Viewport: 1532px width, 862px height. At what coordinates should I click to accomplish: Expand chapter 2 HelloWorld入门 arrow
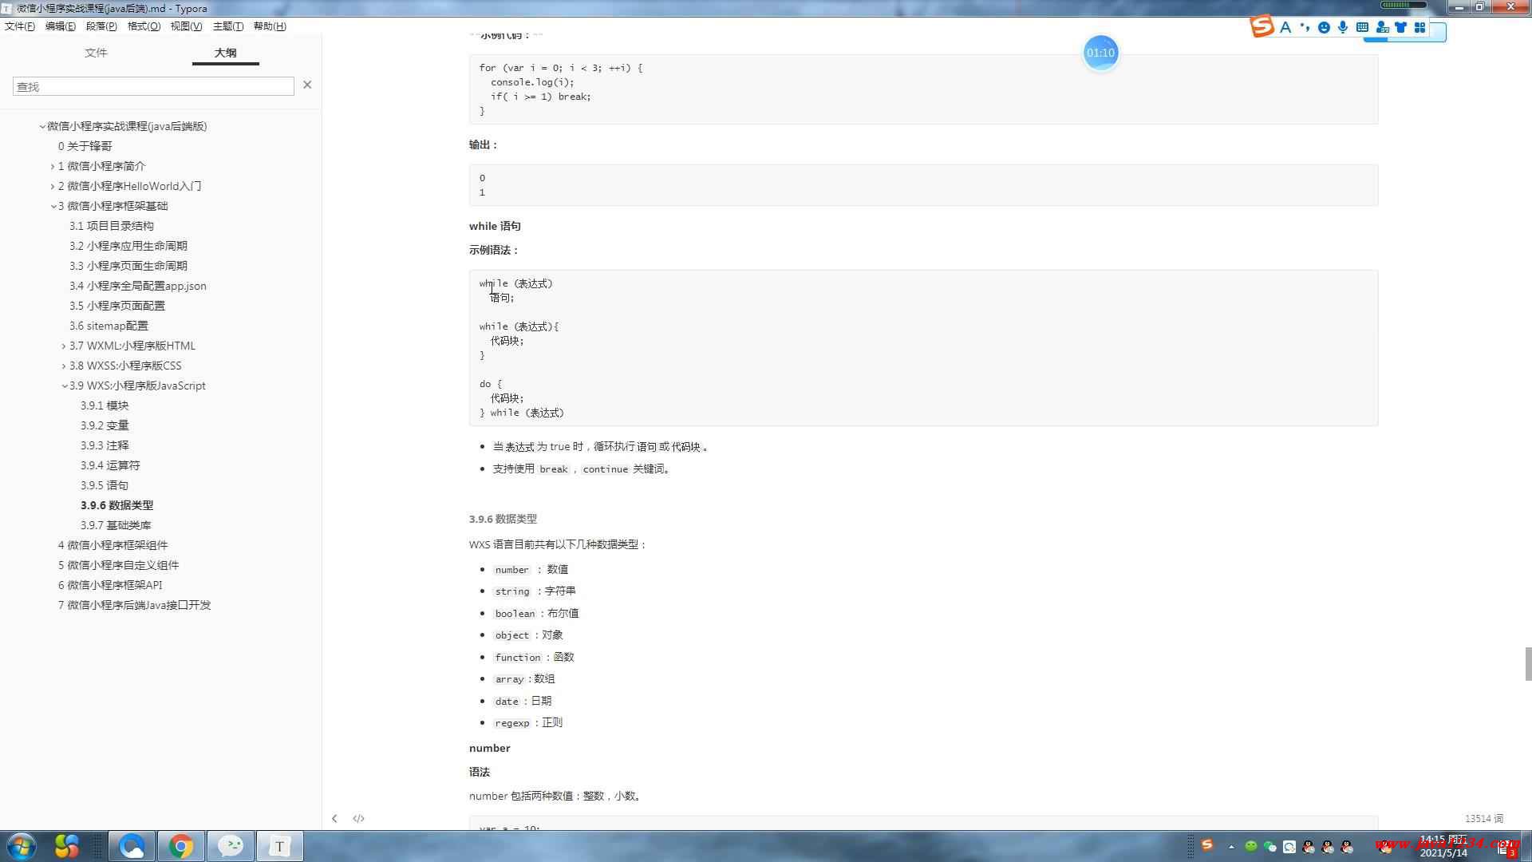[x=53, y=186]
